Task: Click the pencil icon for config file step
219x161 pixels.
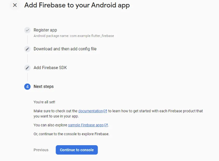Action: [27, 49]
